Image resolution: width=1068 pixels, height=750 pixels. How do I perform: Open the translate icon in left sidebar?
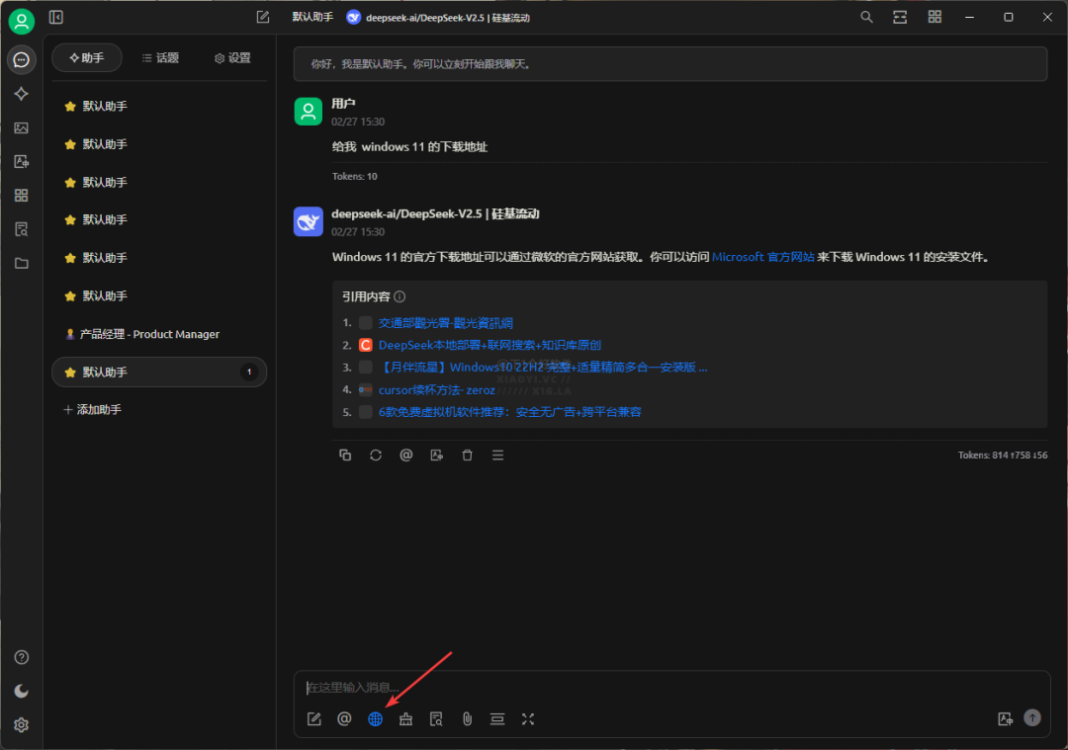pyautogui.click(x=21, y=161)
